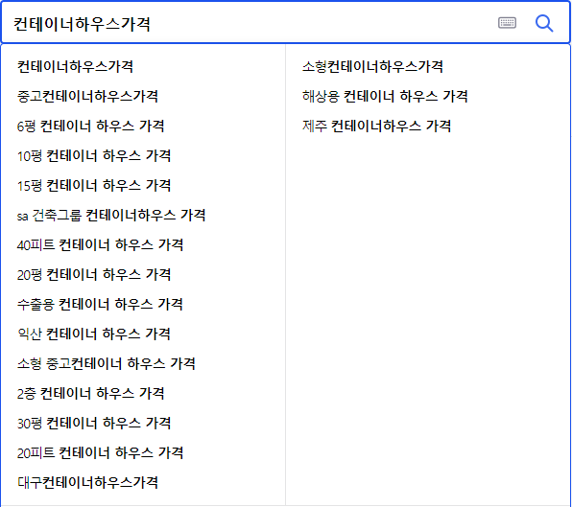Choose 20평 컨테이너 하우스 가격 suggestion
The width and height of the screenshot is (572, 507).
pyautogui.click(x=94, y=275)
